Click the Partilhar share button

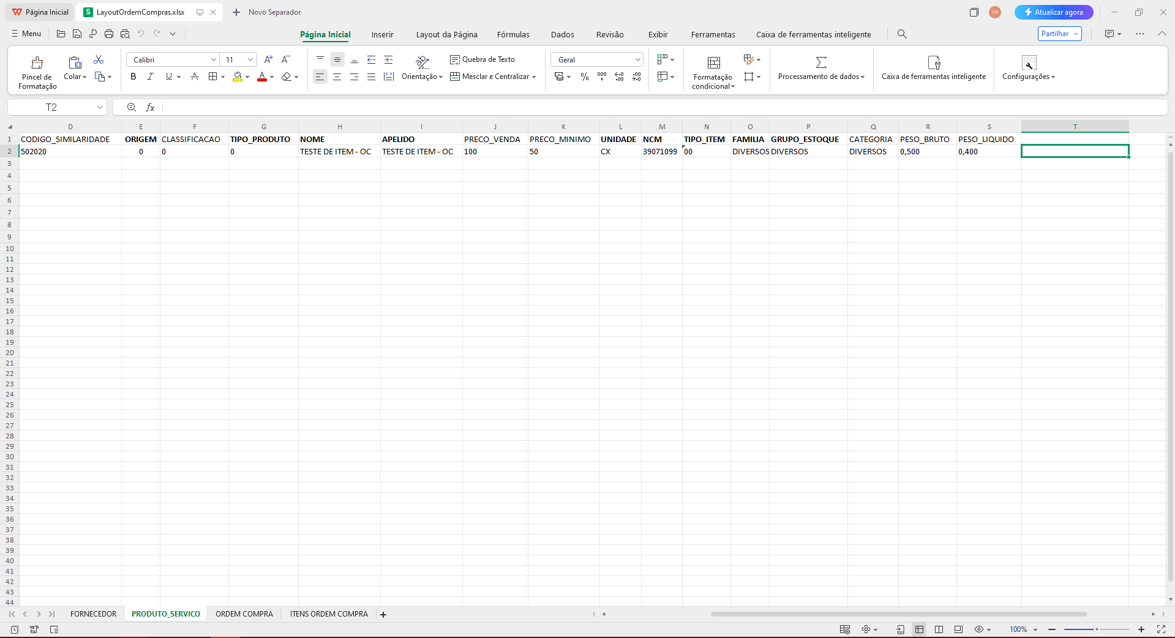pos(1059,34)
